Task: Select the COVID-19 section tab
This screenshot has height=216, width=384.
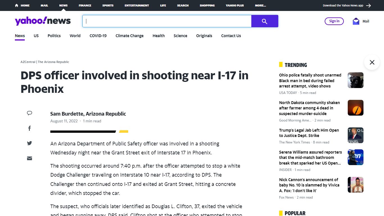Action: [x=98, y=36]
